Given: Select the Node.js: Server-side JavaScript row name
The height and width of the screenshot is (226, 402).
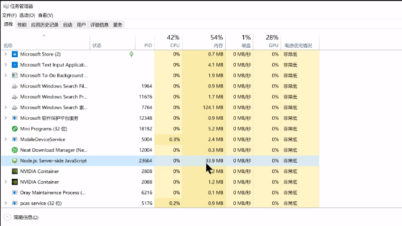Looking at the screenshot, I should (x=53, y=161).
